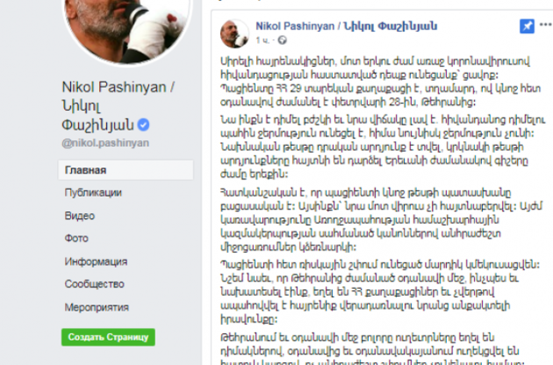Open the post options three-dots menu
Image resolution: width=553 pixels, height=365 pixels.
pos(546,25)
